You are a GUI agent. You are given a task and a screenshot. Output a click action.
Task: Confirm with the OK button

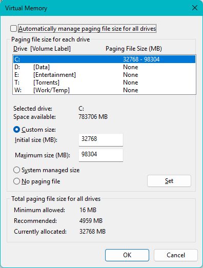point(127,255)
